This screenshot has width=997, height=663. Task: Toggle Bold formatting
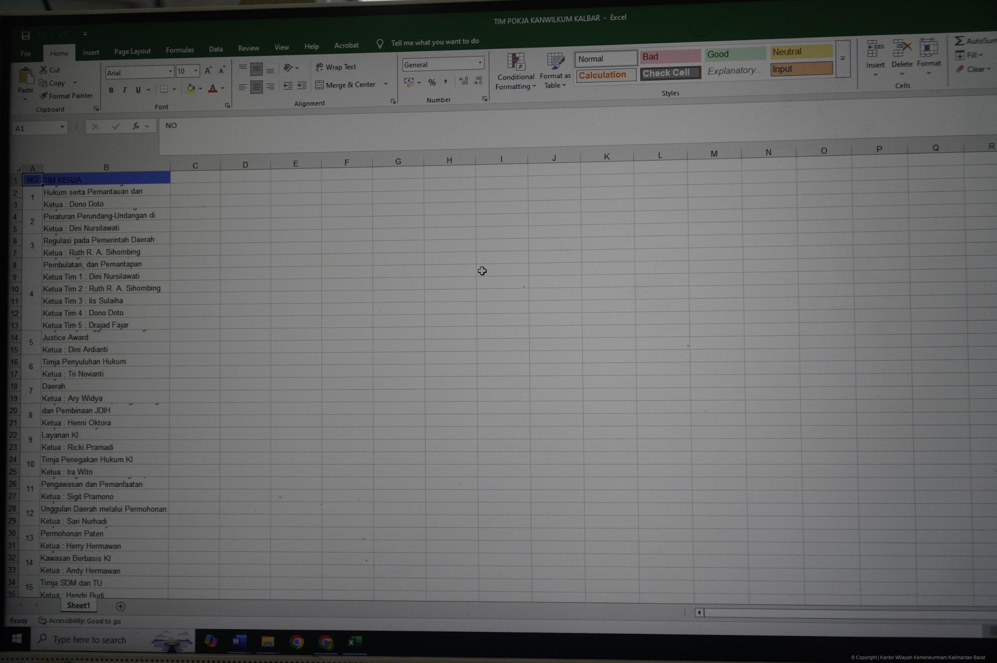[x=111, y=90]
